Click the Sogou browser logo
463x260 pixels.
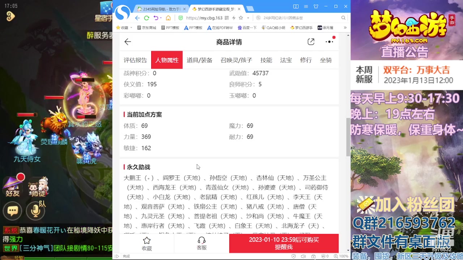click(x=123, y=13)
